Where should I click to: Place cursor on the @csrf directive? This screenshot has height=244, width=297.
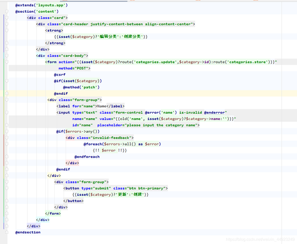60,75
